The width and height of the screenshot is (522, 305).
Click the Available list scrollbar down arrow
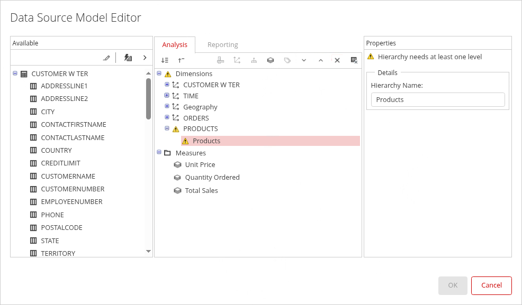tap(148, 252)
